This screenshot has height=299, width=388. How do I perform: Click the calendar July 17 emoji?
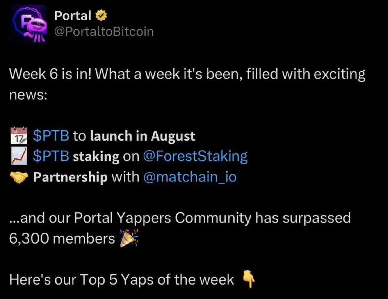(19, 135)
